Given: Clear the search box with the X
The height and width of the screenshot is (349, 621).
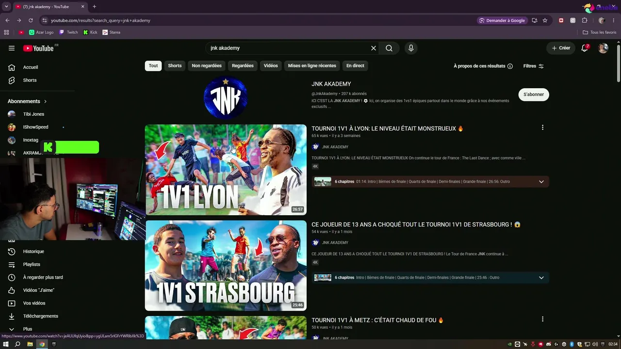Looking at the screenshot, I should tap(374, 48).
